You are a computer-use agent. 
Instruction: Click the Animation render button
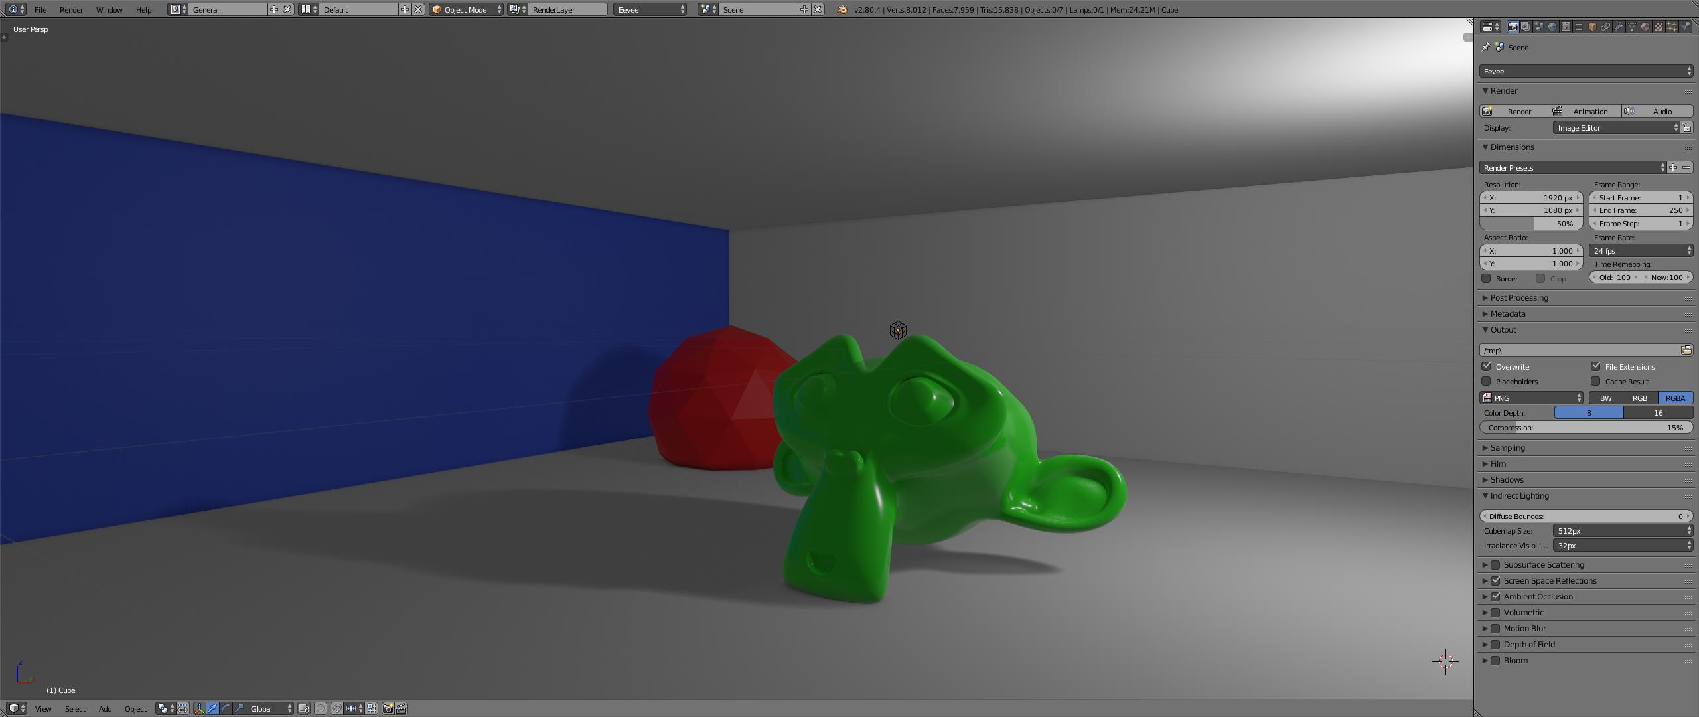1586,111
